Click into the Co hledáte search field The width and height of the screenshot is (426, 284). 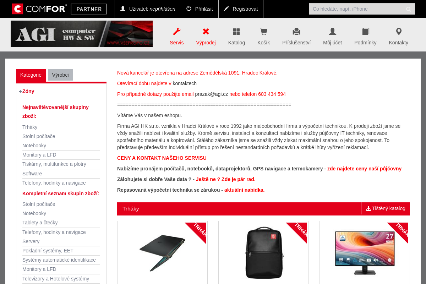tap(357, 9)
